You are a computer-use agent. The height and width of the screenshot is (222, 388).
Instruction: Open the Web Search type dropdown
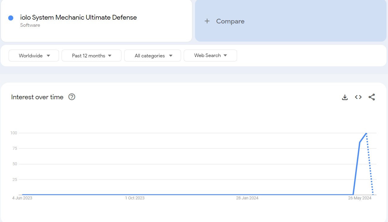click(x=210, y=56)
